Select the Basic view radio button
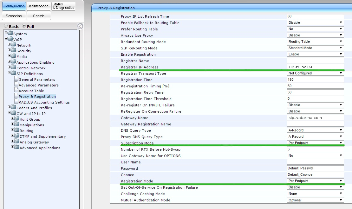 [6, 26]
